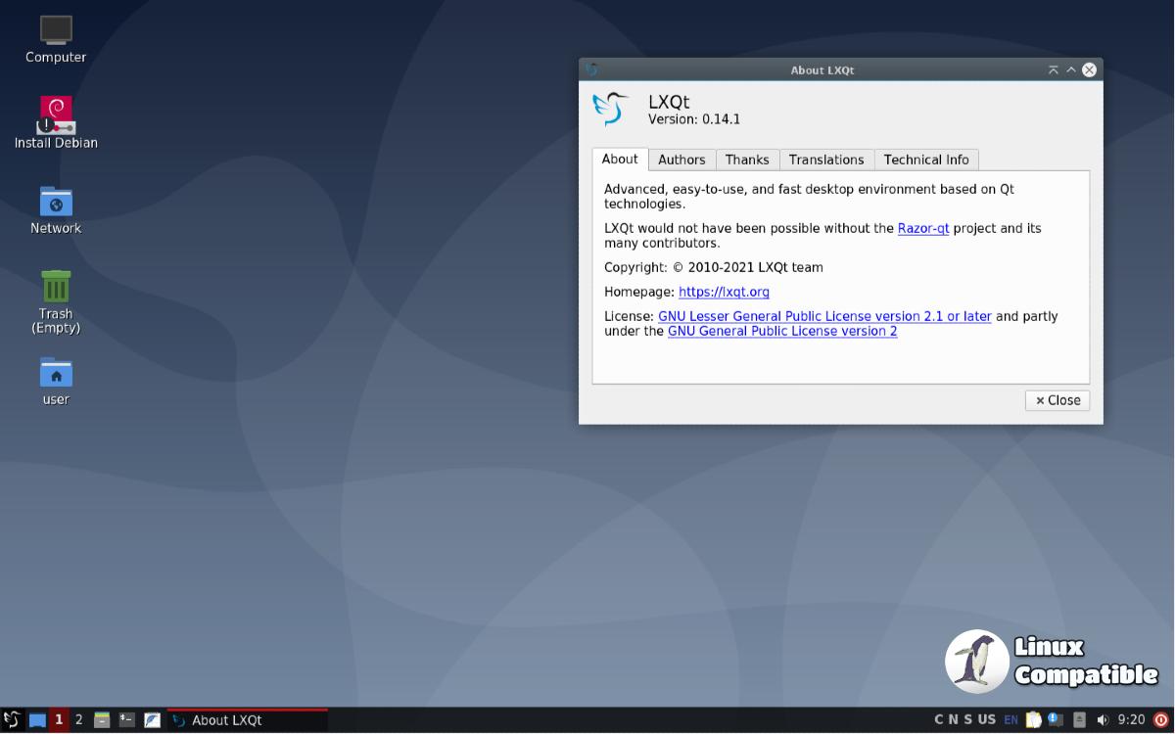Launch the feather text editor in the panel
This screenshot has height=734, width=1175.
tap(152, 720)
